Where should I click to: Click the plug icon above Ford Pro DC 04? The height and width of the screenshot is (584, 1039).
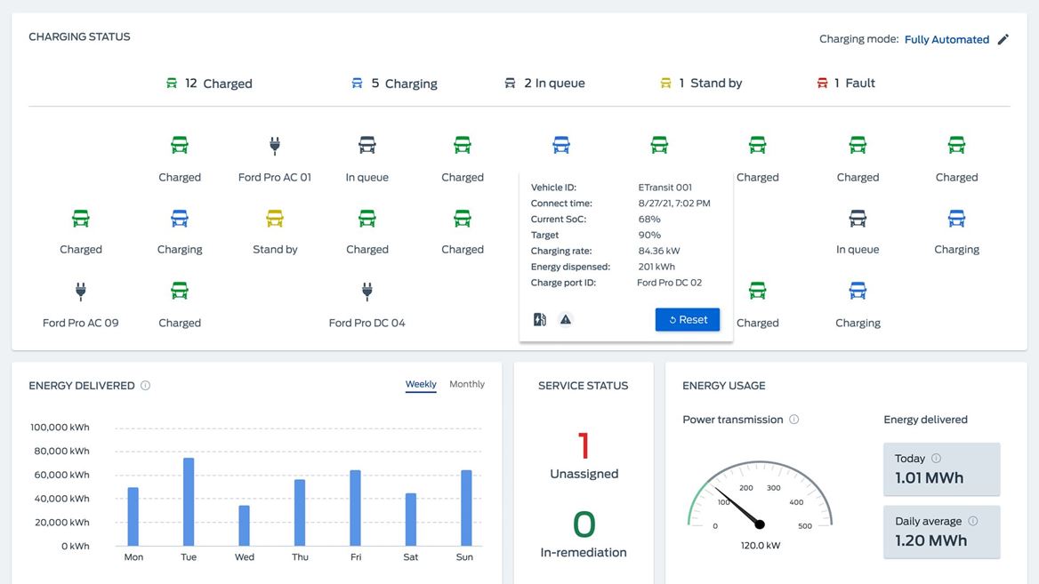[366, 292]
